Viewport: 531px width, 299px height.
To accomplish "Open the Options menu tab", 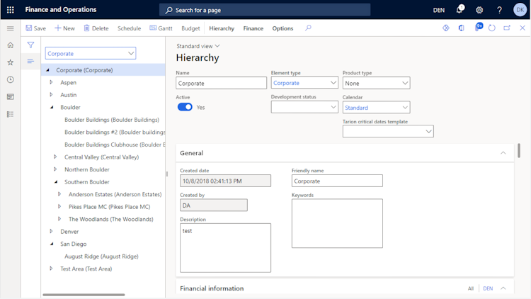I will tap(282, 28).
